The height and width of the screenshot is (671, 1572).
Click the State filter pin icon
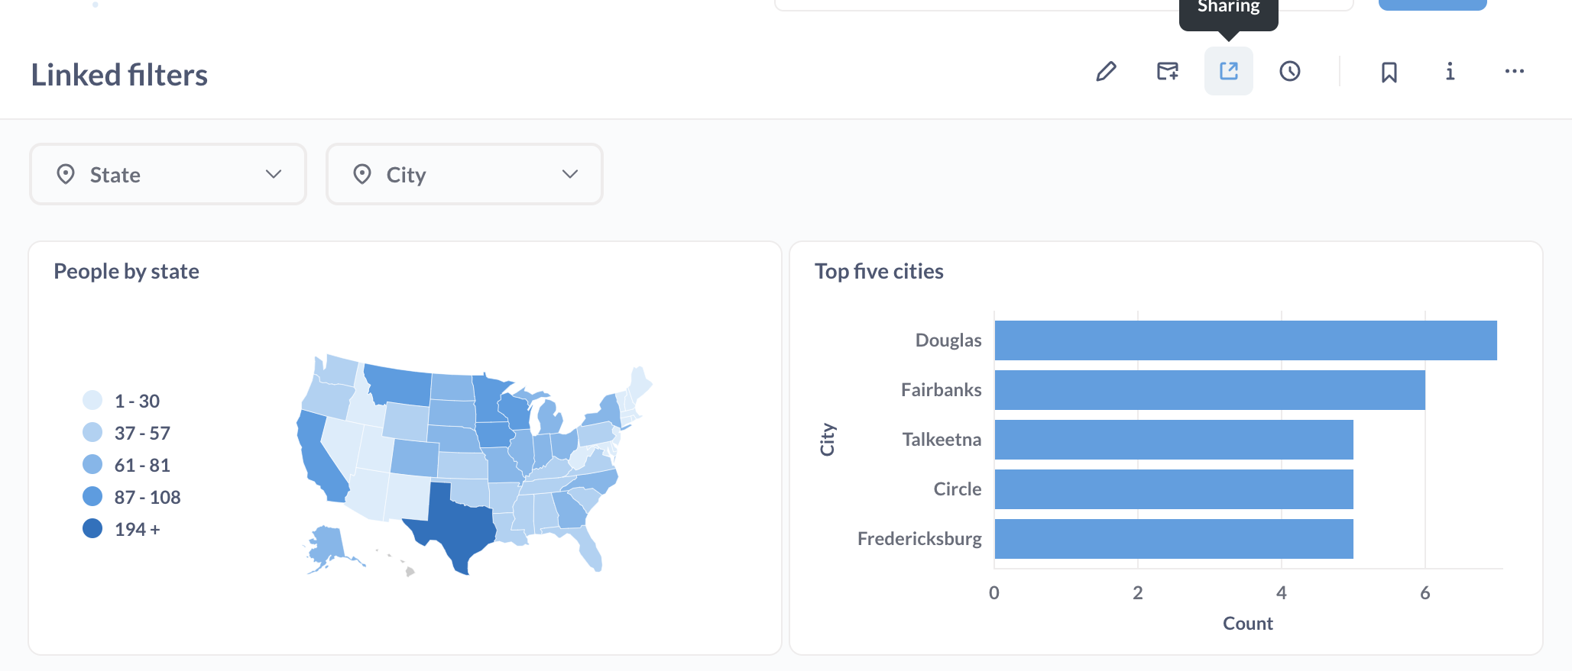pos(66,175)
